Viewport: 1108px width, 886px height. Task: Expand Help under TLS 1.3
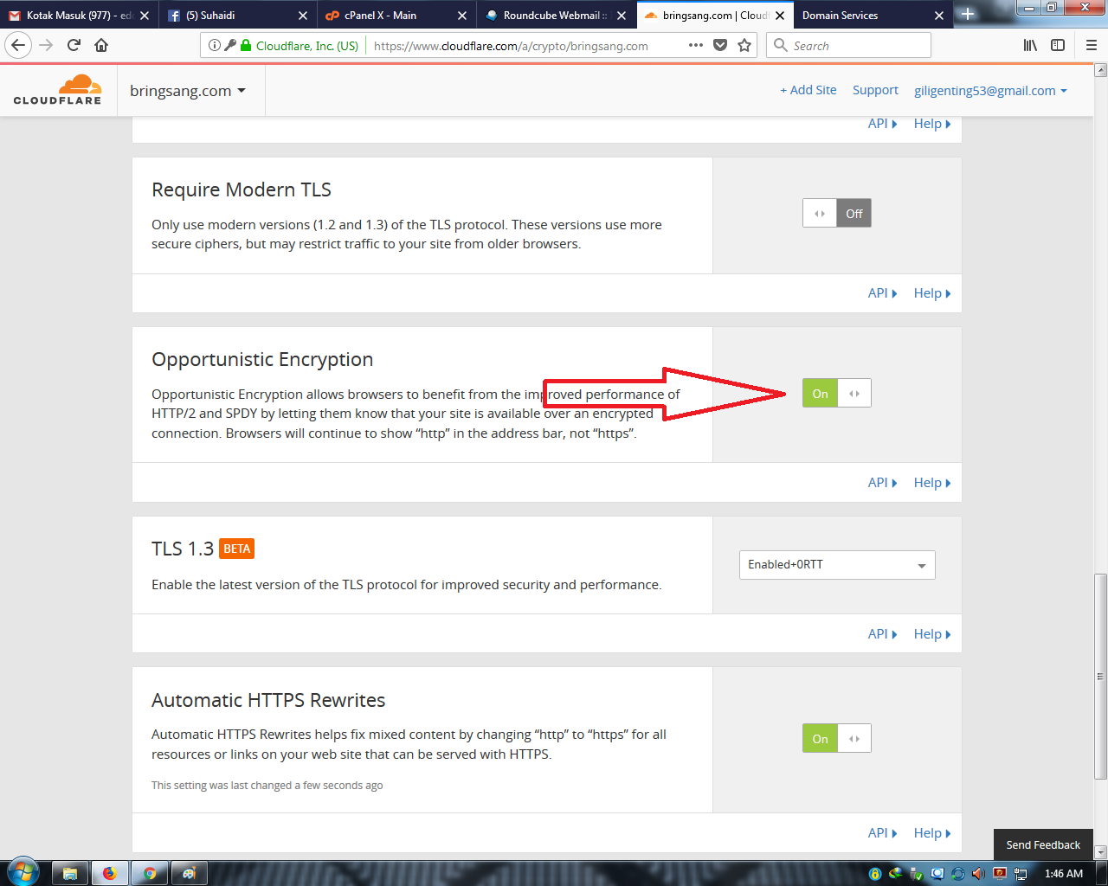click(932, 634)
